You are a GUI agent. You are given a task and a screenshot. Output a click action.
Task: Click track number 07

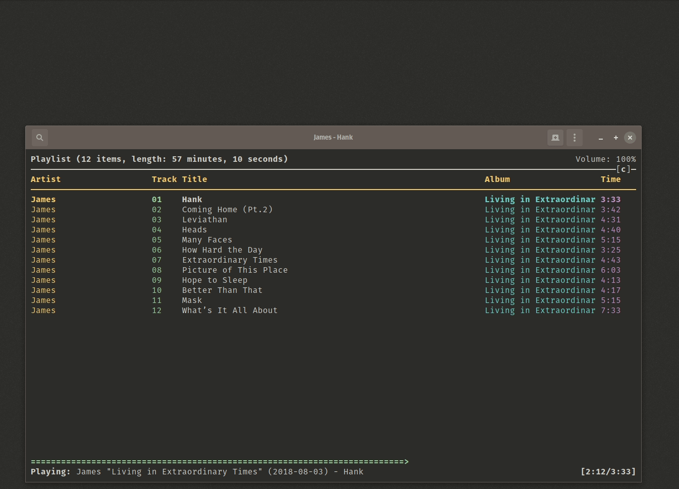coord(157,260)
